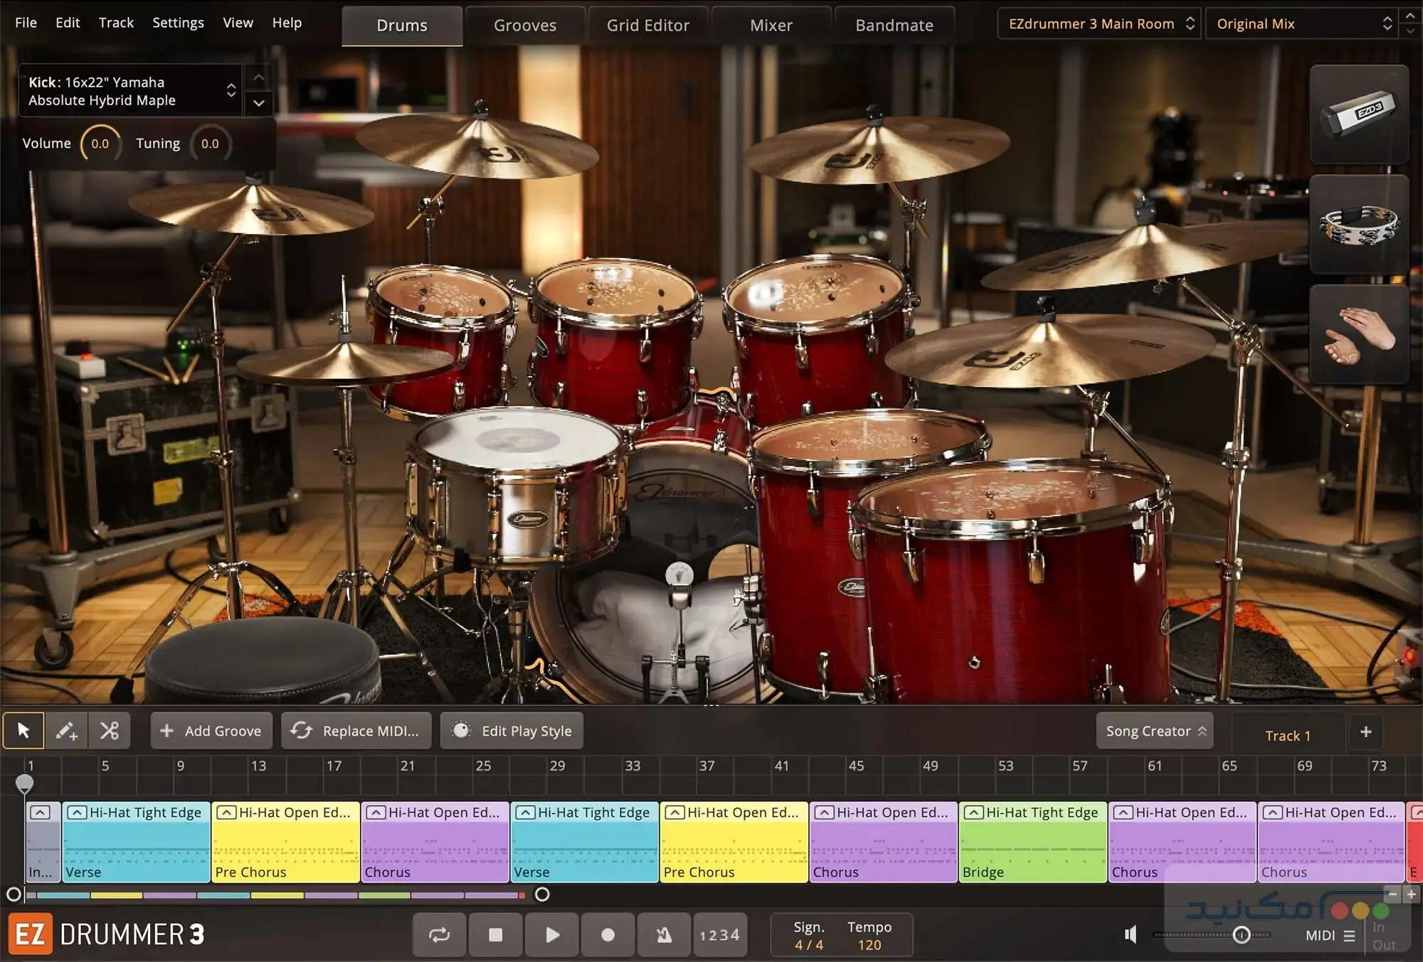
Task: Select the pencil draw tool
Action: (66, 731)
